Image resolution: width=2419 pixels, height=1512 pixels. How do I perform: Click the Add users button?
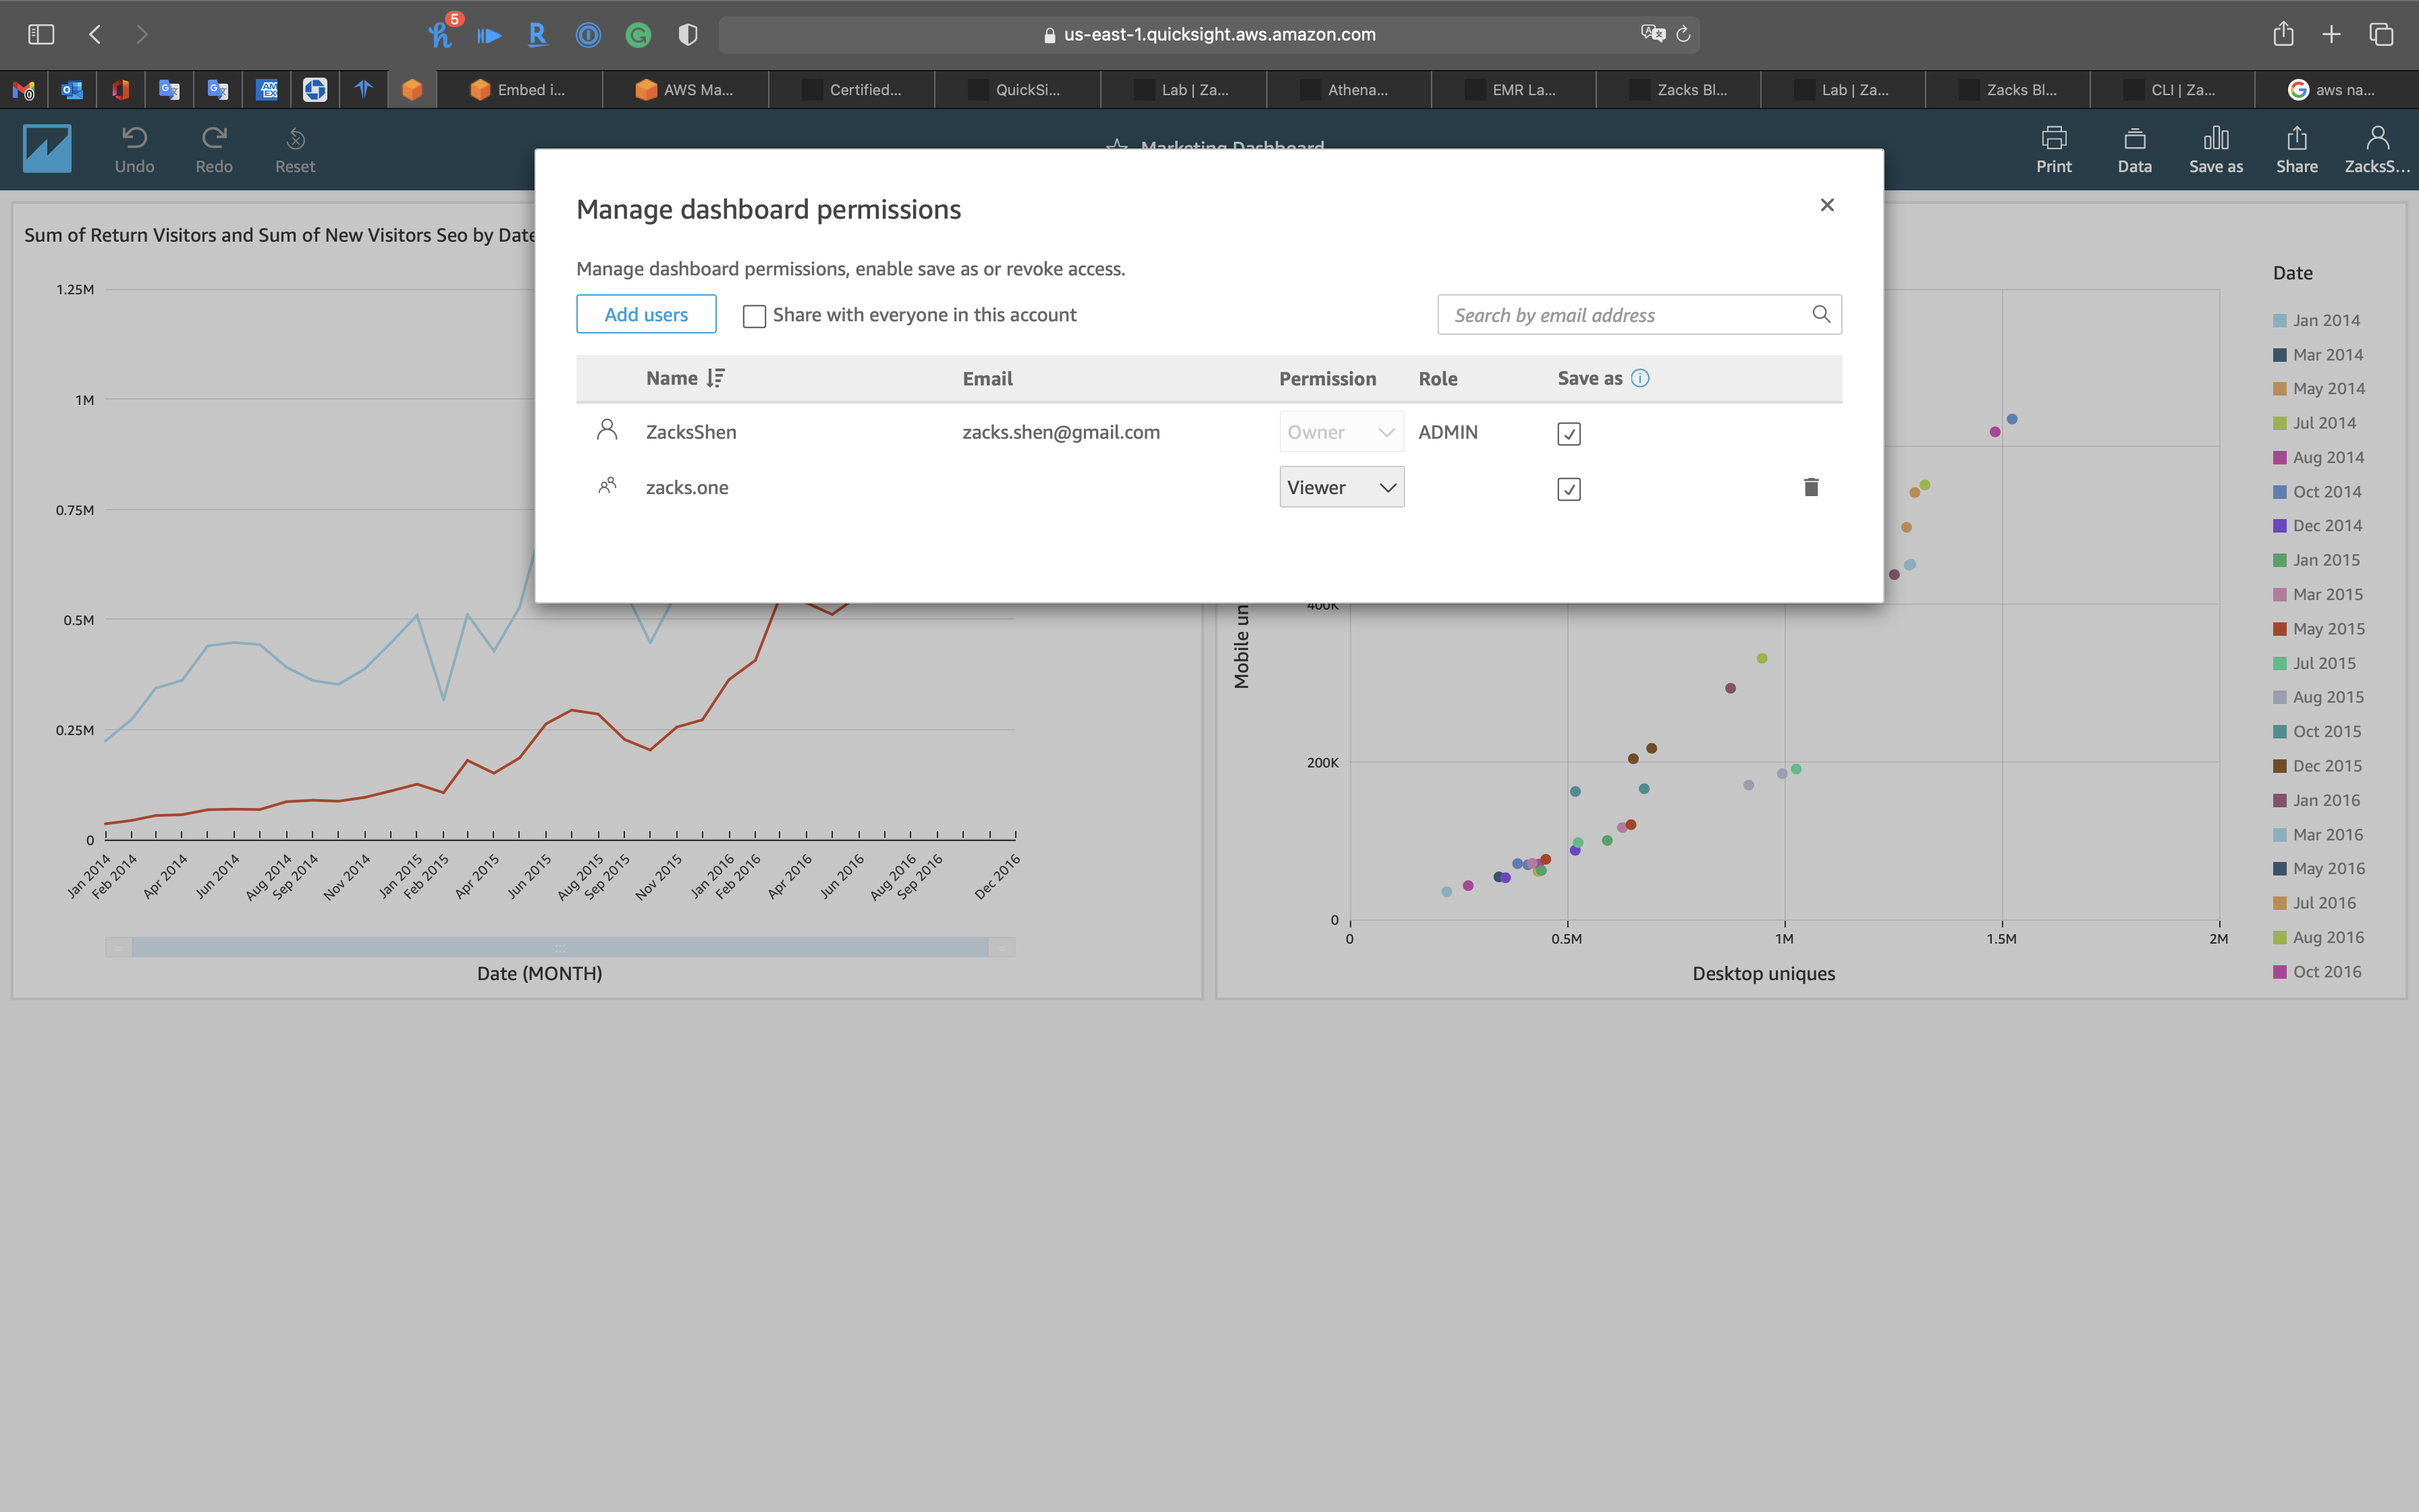coord(646,314)
